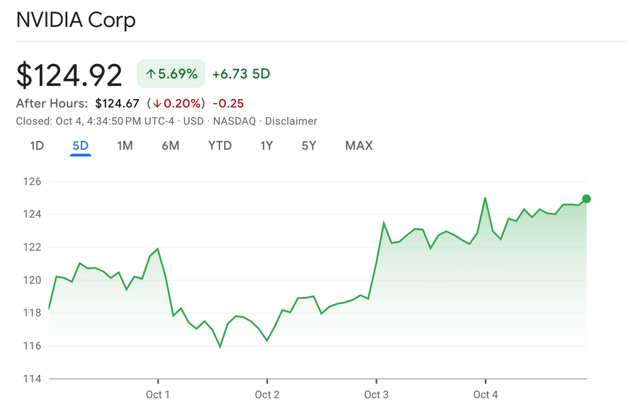
Task: Click the NVIDIA Corp title
Action: click(x=76, y=20)
